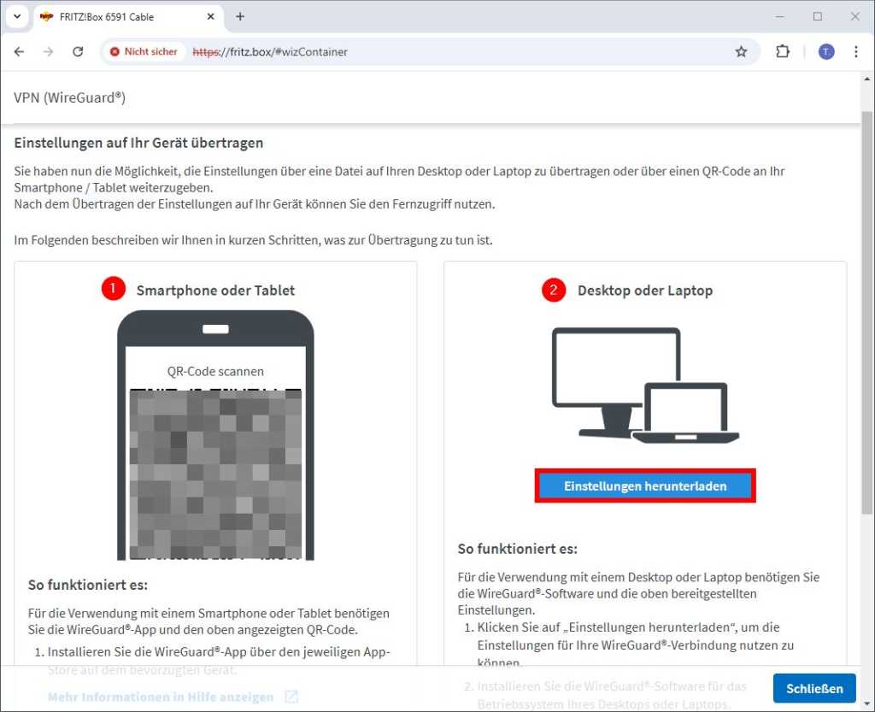This screenshot has width=875, height=712.
Task: Click the Schließen button
Action: [813, 688]
